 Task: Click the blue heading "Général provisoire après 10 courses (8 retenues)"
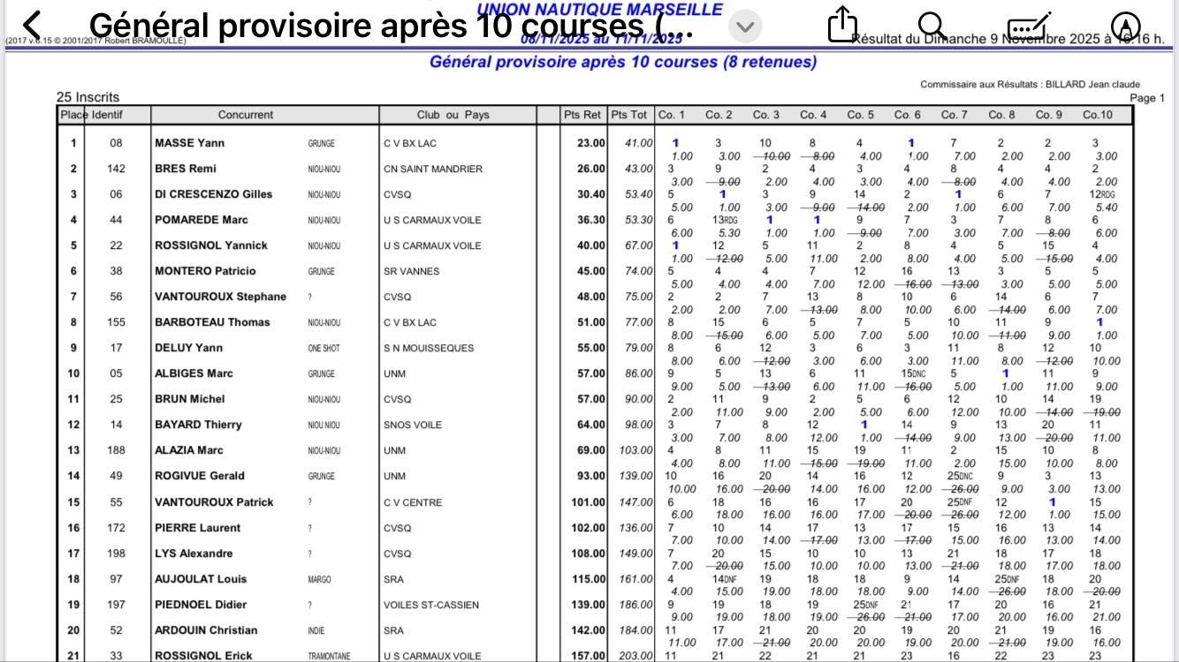[x=622, y=62]
